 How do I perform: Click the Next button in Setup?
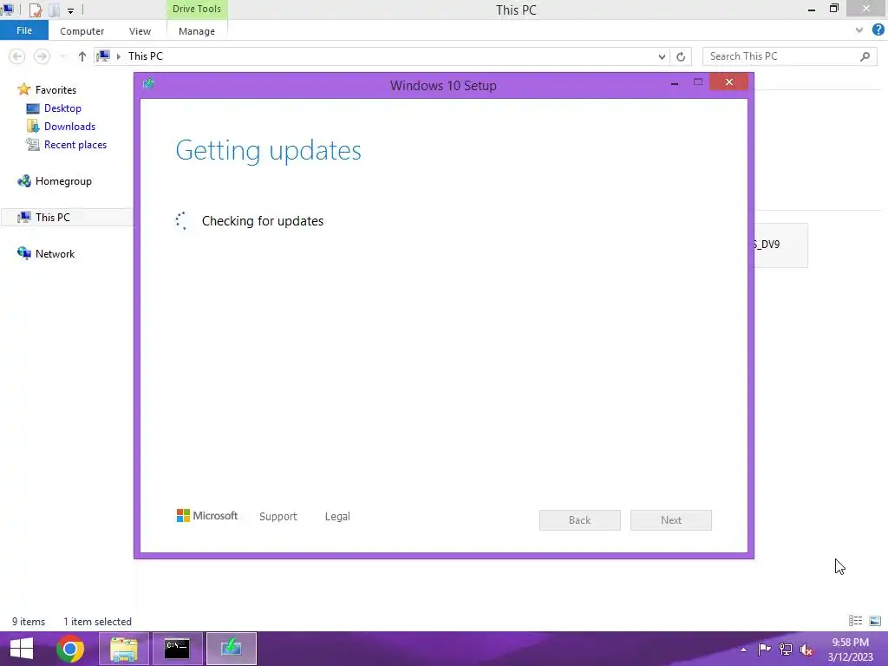point(670,520)
